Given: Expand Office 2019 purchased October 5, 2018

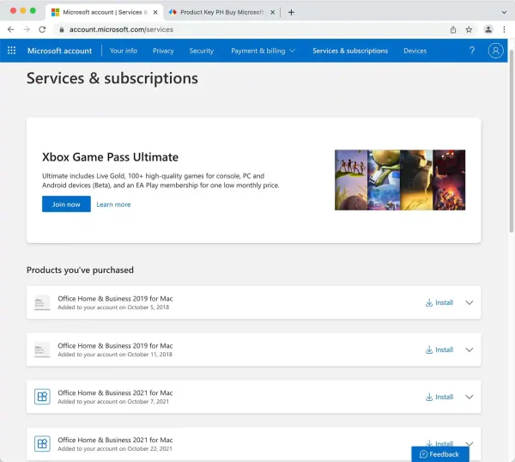Looking at the screenshot, I should [469, 302].
